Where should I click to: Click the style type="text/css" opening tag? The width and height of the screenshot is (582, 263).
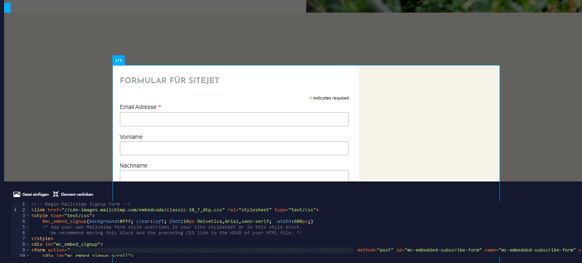coord(63,215)
